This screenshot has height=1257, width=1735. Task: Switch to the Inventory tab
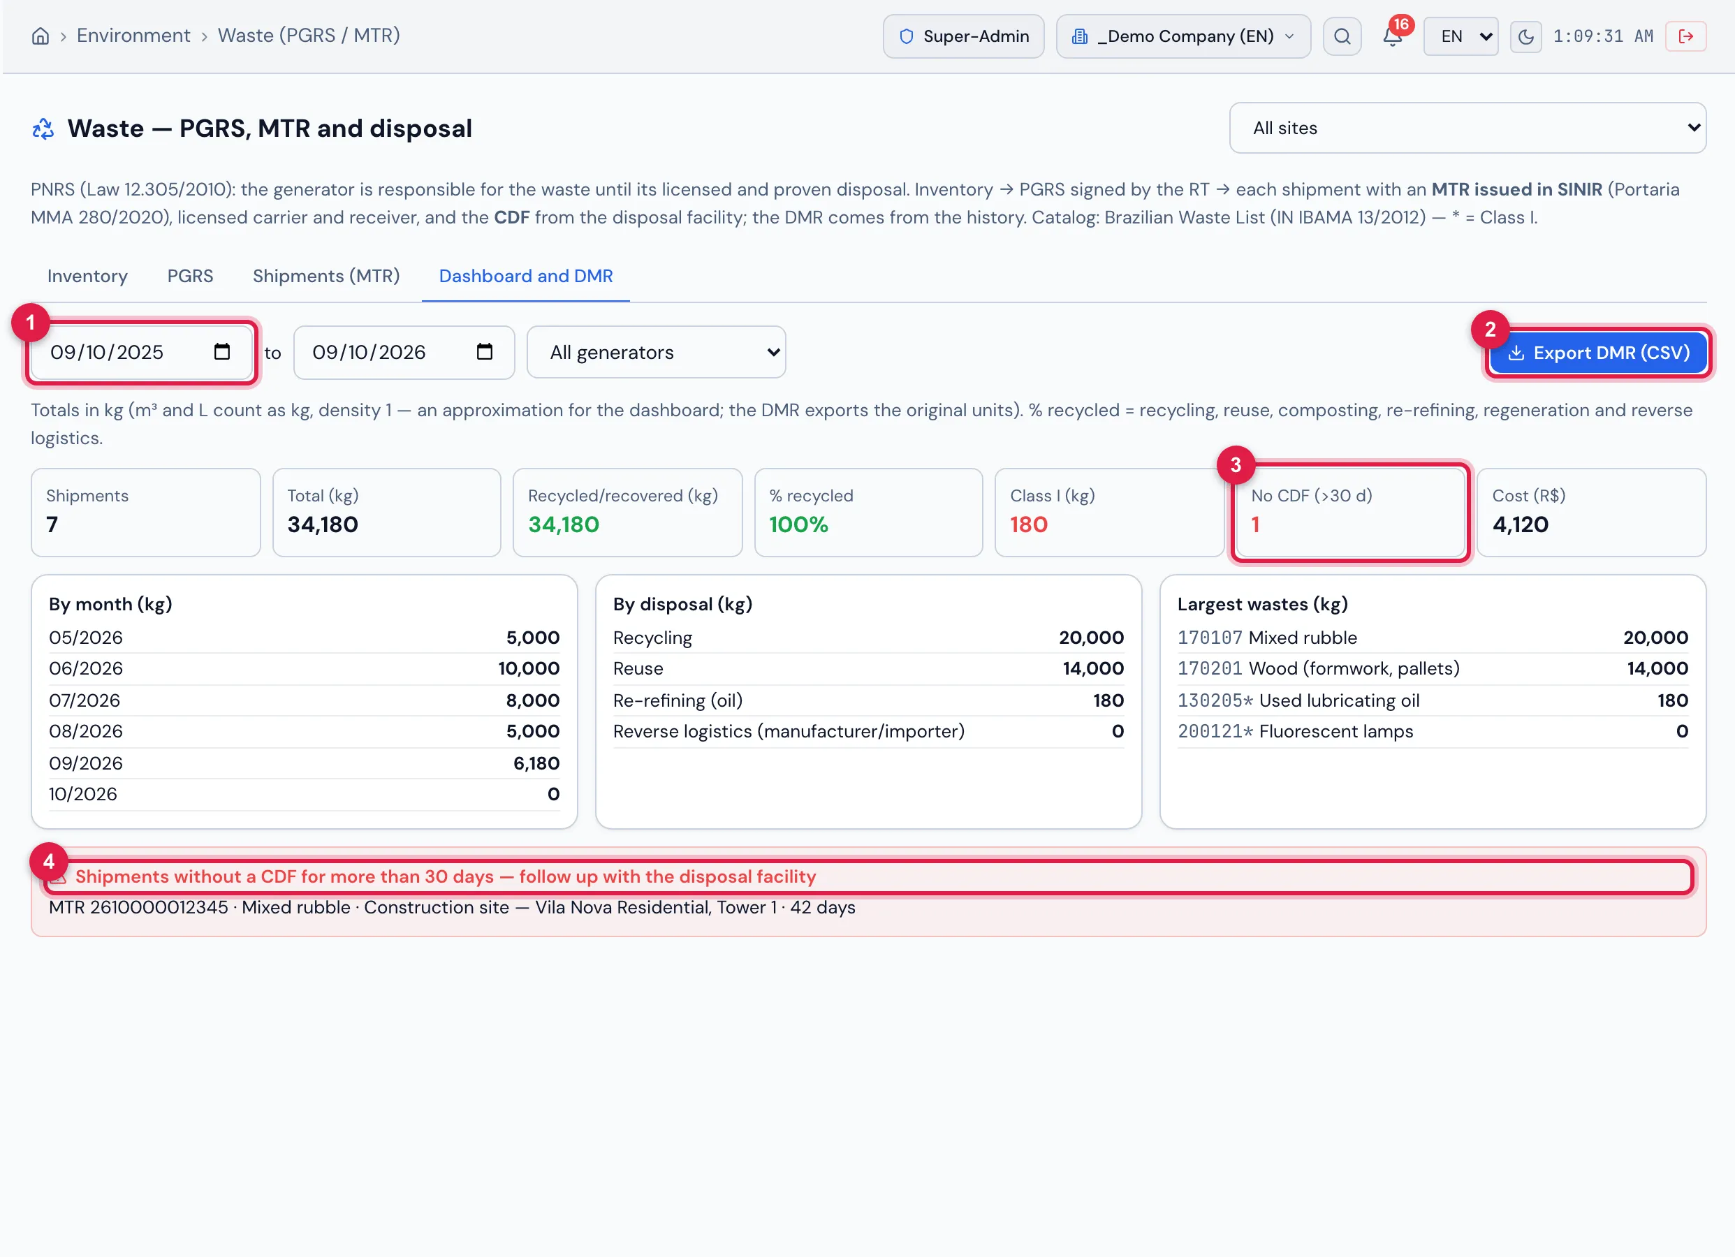(87, 276)
